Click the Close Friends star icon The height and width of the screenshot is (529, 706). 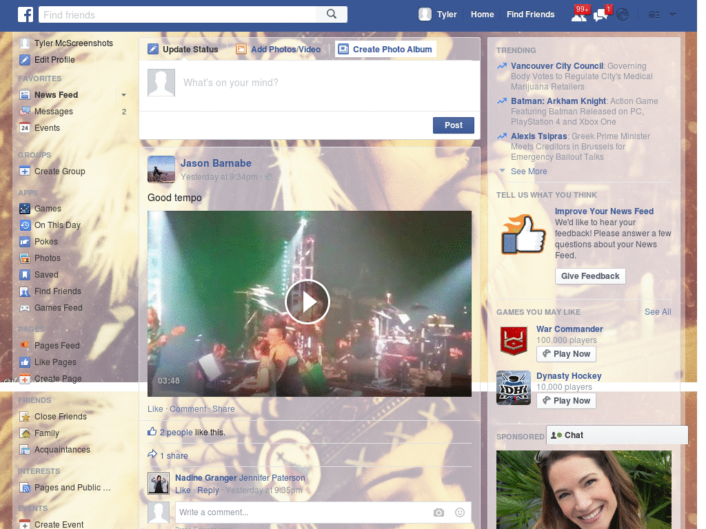pos(26,417)
